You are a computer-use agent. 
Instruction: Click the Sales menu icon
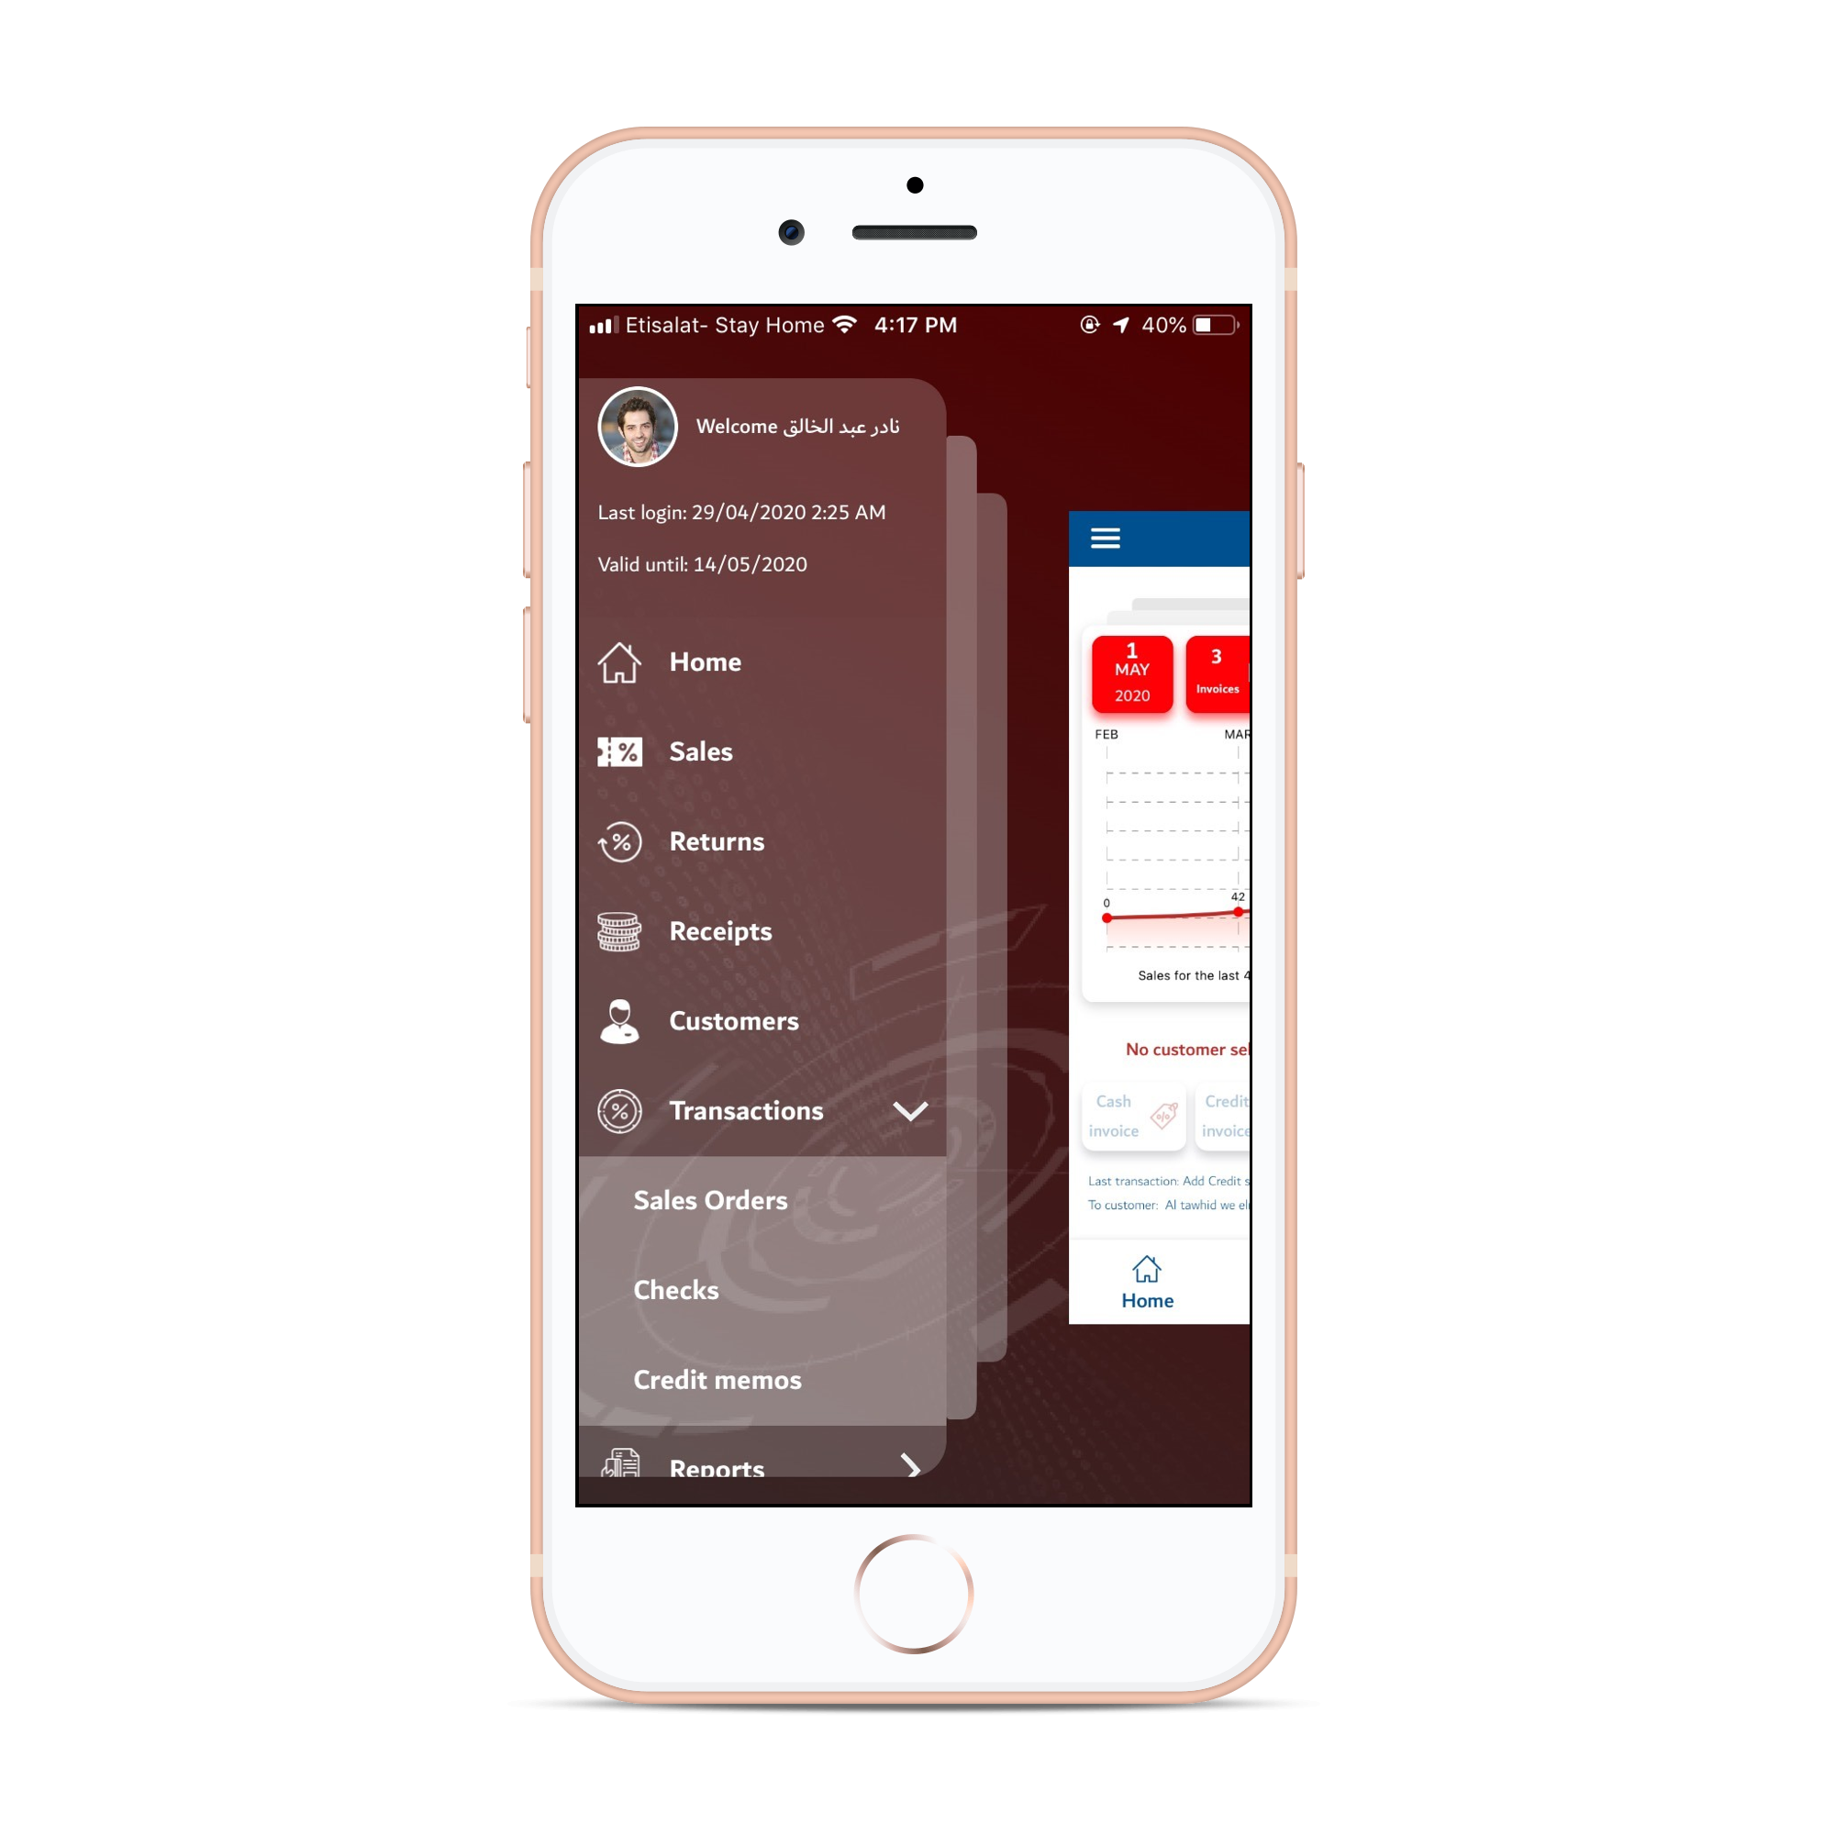click(x=620, y=750)
